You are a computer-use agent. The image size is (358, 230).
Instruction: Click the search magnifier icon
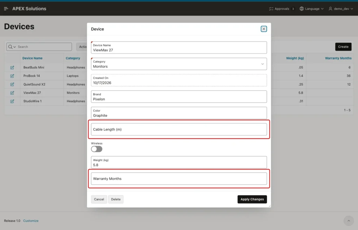tap(10, 47)
